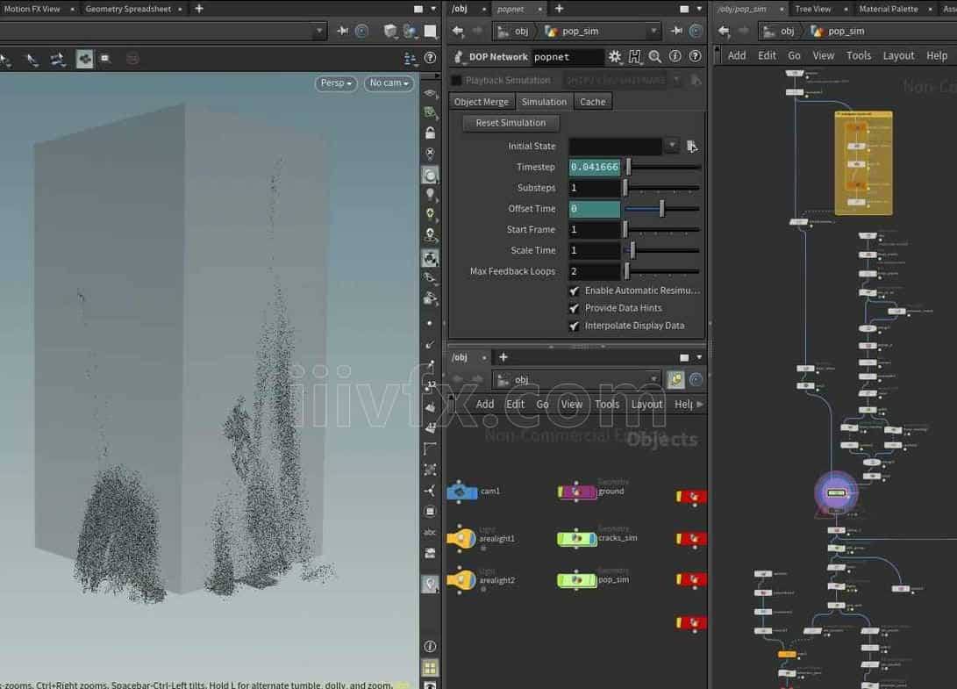This screenshot has width=957, height=689.
Task: Open the pane menu arrow of the scene view pane
Action: pyautogui.click(x=433, y=9)
